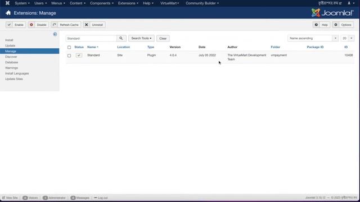Viewport: 360px width, 202px height.
Task: Open the list limit 20 dropdown
Action: 348,38
